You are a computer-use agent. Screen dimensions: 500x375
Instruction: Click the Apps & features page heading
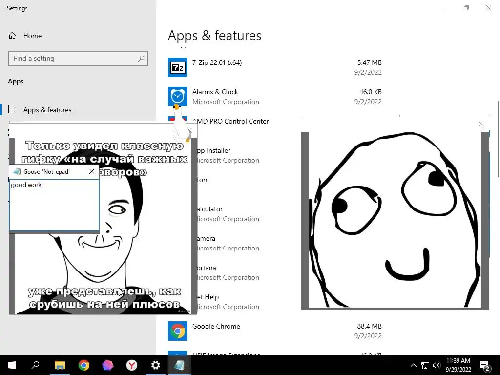pyautogui.click(x=215, y=35)
